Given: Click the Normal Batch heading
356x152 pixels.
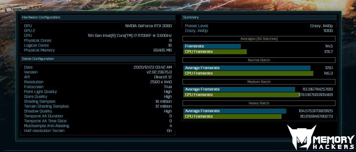Looking at the screenshot, I should (x=259, y=60).
